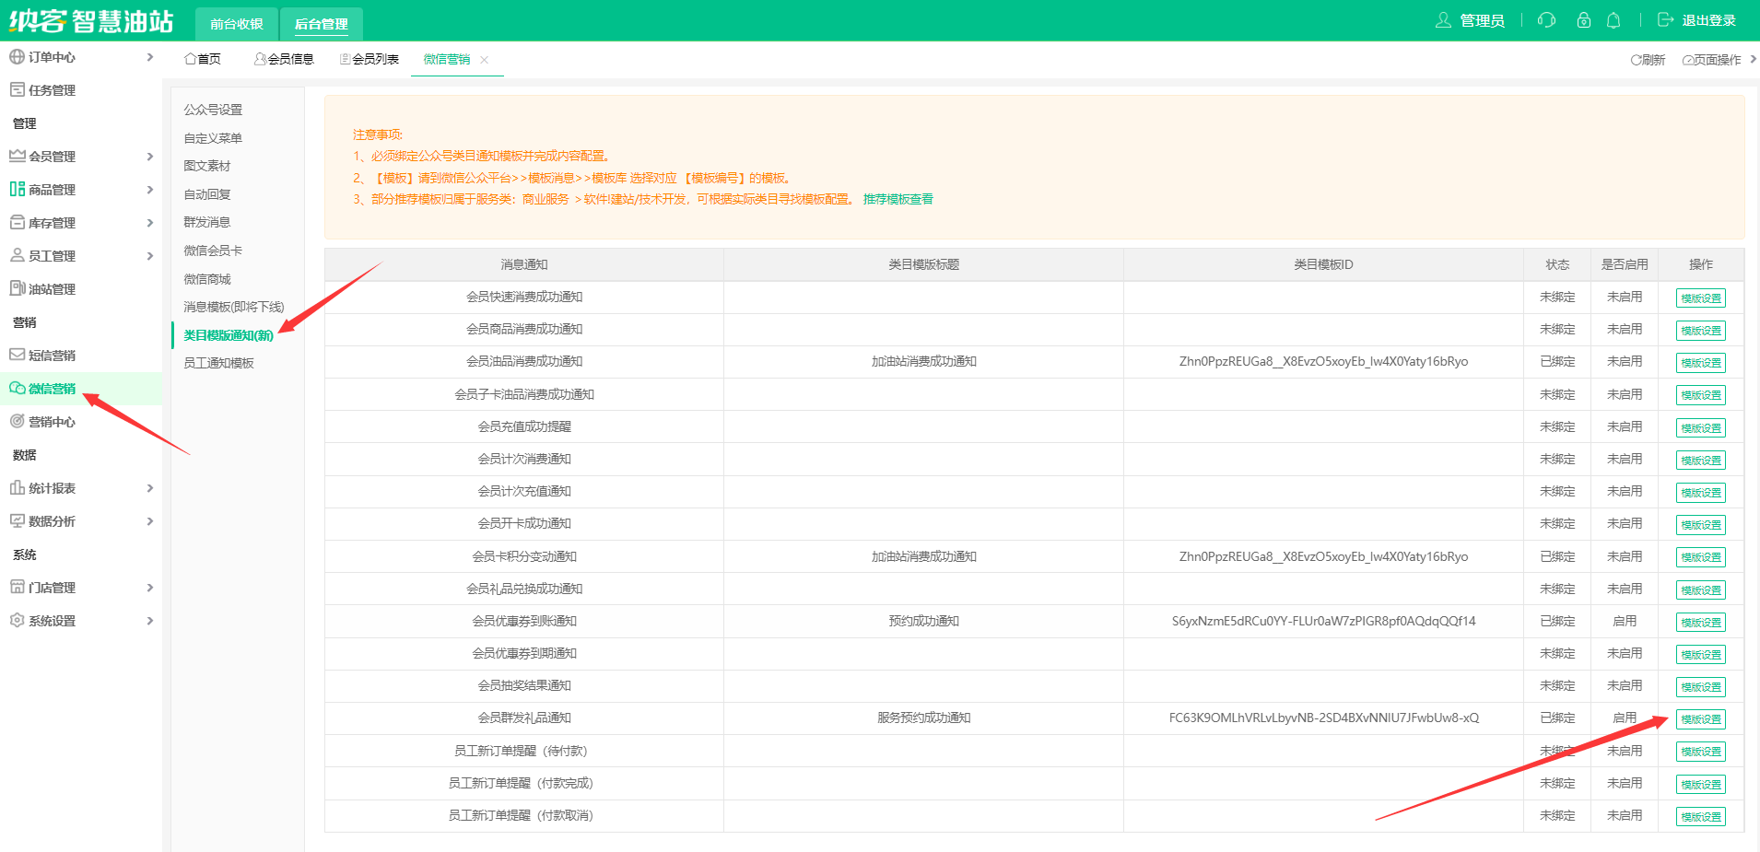Open the customer service headset icon
This screenshot has width=1760, height=852.
[x=1545, y=19]
